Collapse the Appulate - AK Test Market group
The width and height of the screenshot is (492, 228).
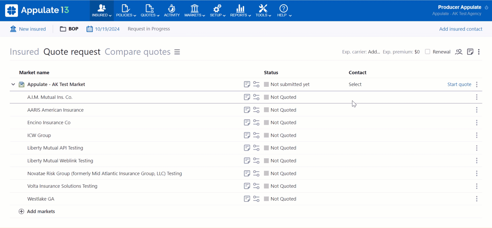tap(13, 84)
